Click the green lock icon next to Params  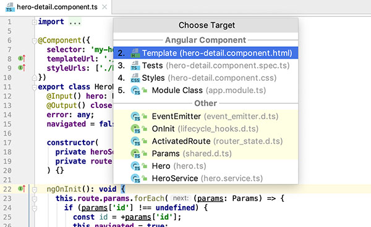click(x=145, y=153)
